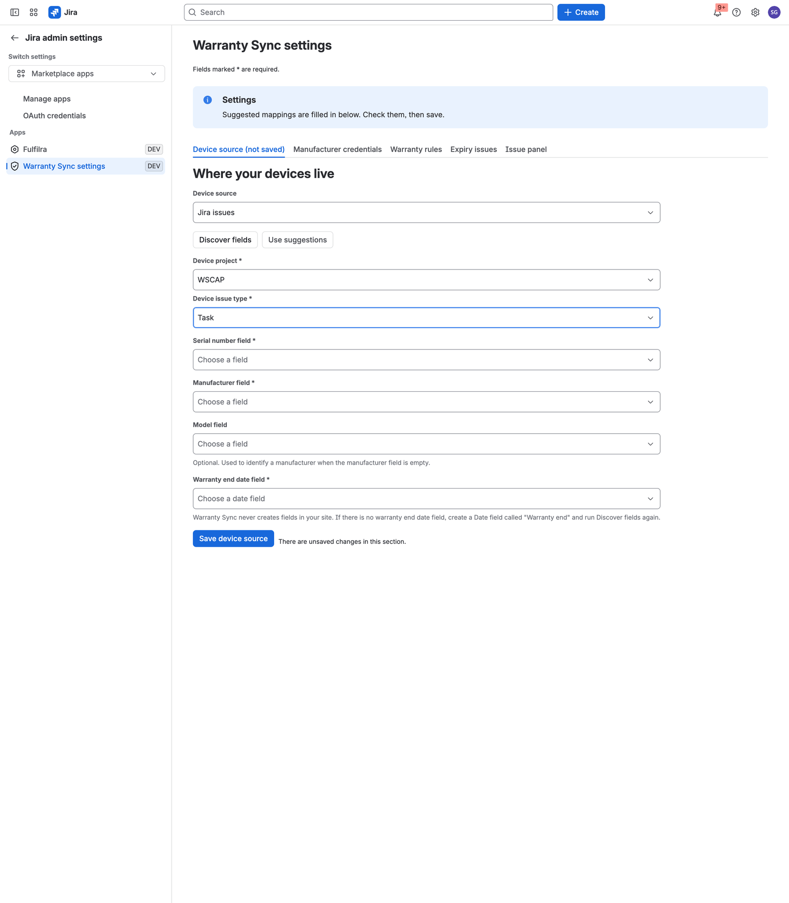Open the Device source dropdown
Image resolution: width=789 pixels, height=903 pixels.
coord(427,213)
